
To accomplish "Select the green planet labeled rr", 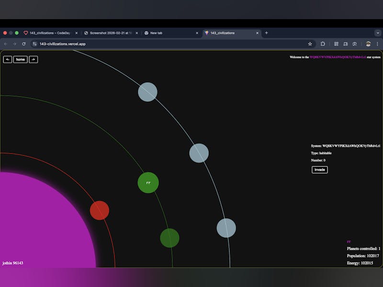I will [x=148, y=182].
